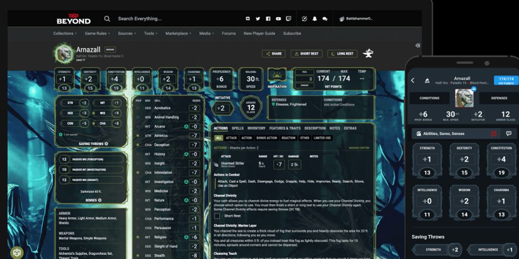Open notifications bell icon
Image resolution: width=519 pixels, height=259 pixels.
click(x=315, y=19)
